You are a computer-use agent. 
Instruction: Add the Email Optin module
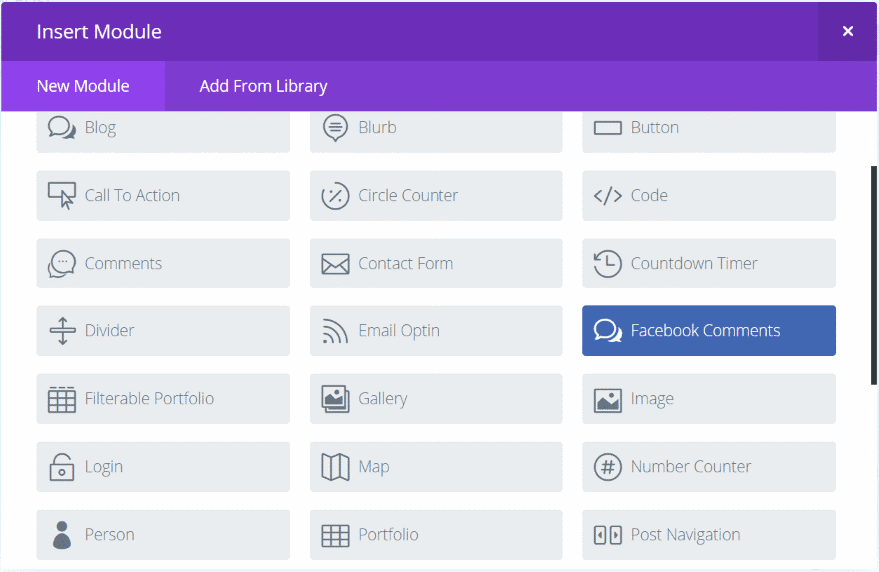pyautogui.click(x=437, y=331)
